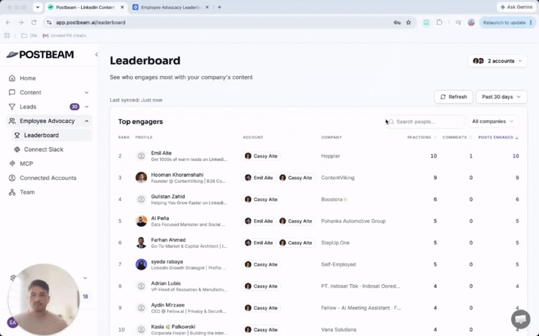Viewport: 539px width, 336px height.
Task: Open the Past 30 days dropdown
Action: [501, 97]
